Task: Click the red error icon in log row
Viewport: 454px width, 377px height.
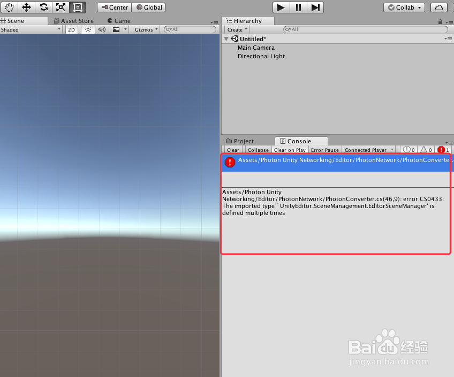Action: click(x=230, y=162)
